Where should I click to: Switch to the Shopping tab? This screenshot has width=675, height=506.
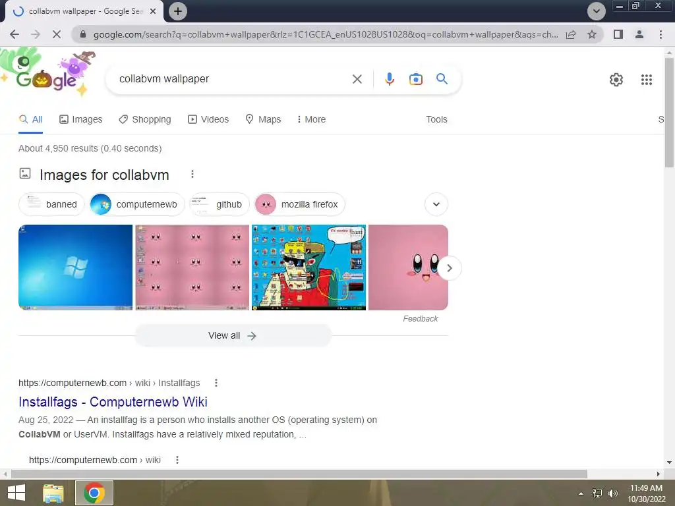point(145,120)
